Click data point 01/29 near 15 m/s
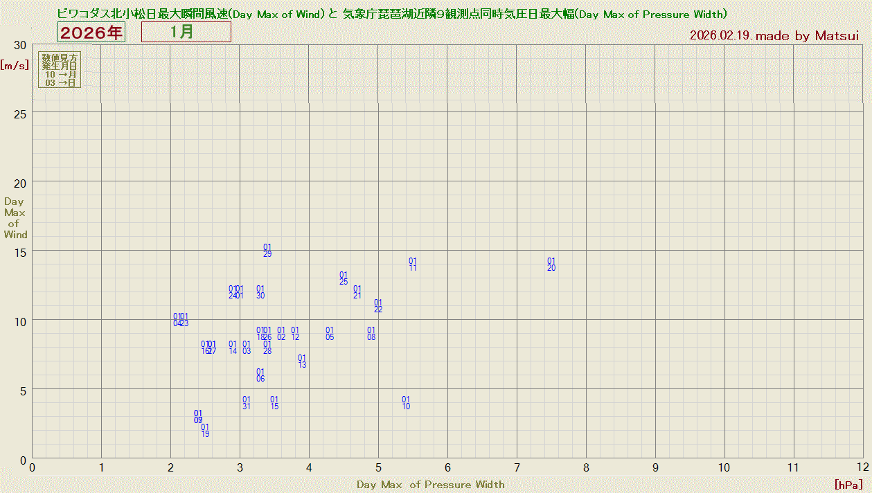Image resolution: width=872 pixels, height=493 pixels. (x=267, y=251)
